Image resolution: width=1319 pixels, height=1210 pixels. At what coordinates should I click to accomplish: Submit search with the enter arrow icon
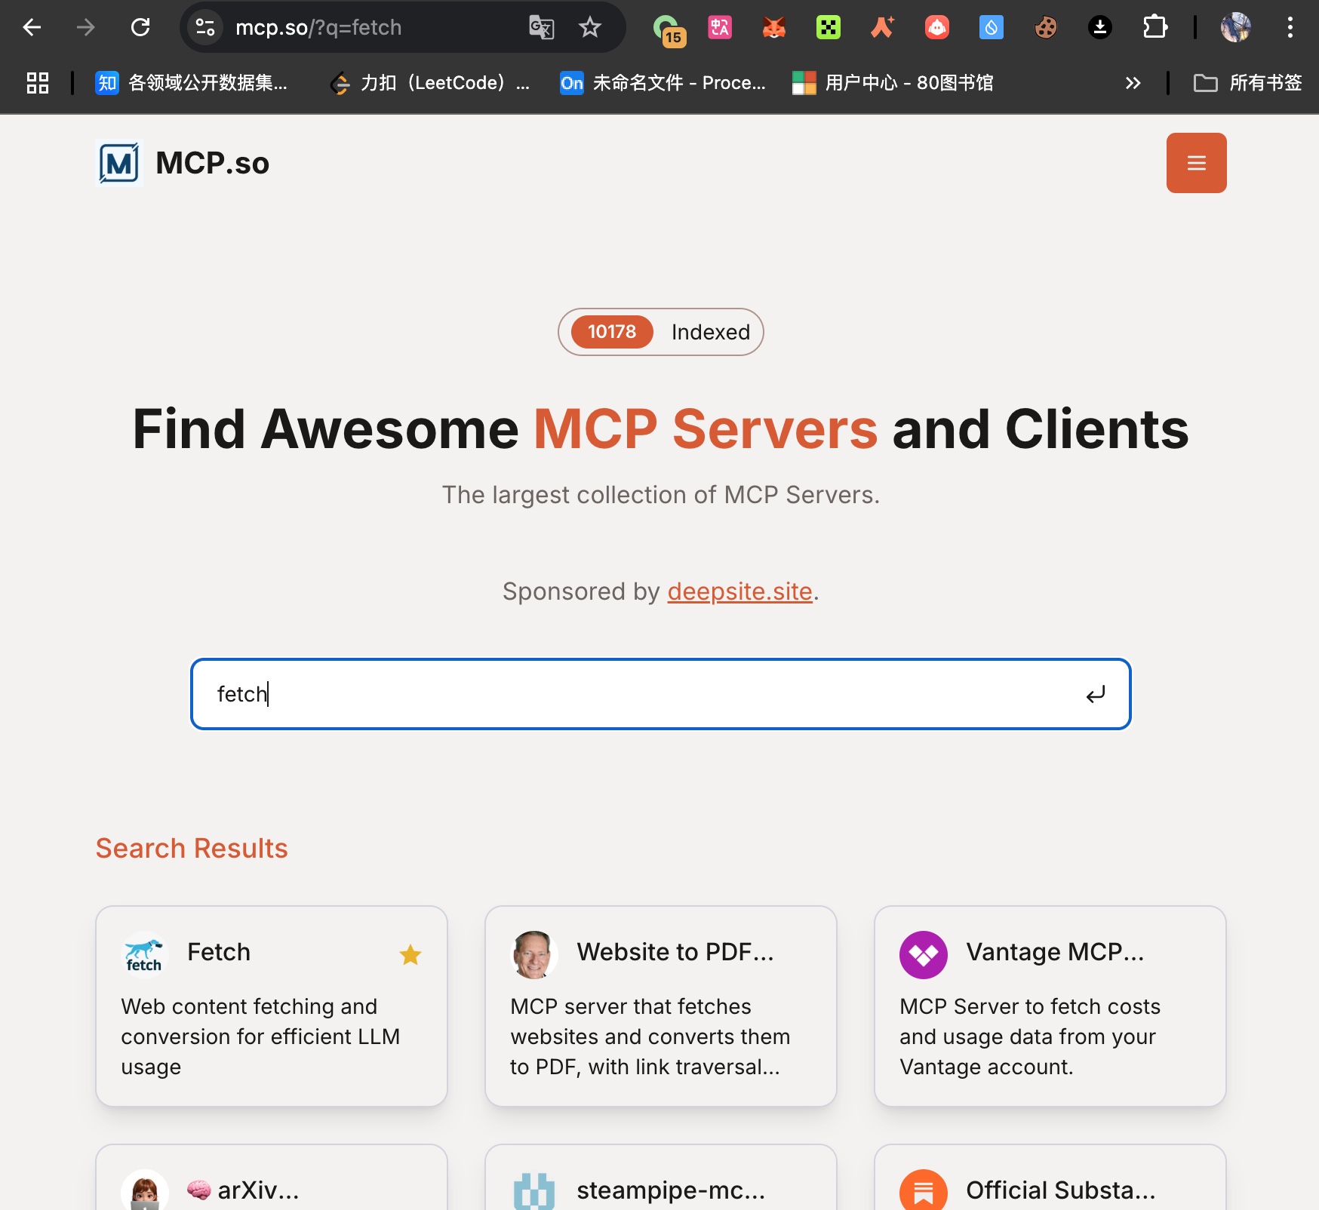[x=1096, y=694]
